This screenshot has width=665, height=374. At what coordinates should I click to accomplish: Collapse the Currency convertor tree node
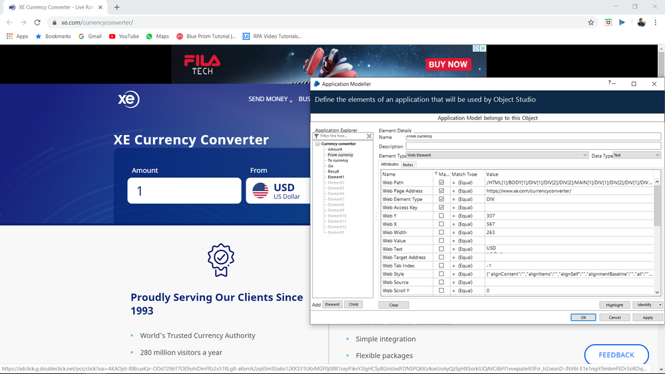[318, 144]
